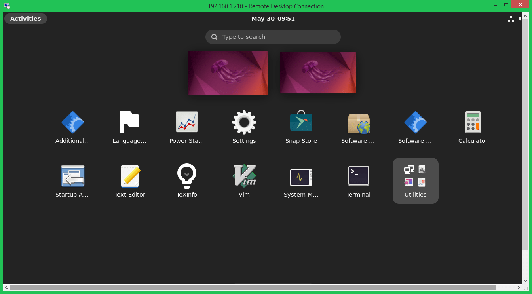The width and height of the screenshot is (532, 294).
Task: Click the network status icon in the top bar
Action: pyautogui.click(x=511, y=19)
